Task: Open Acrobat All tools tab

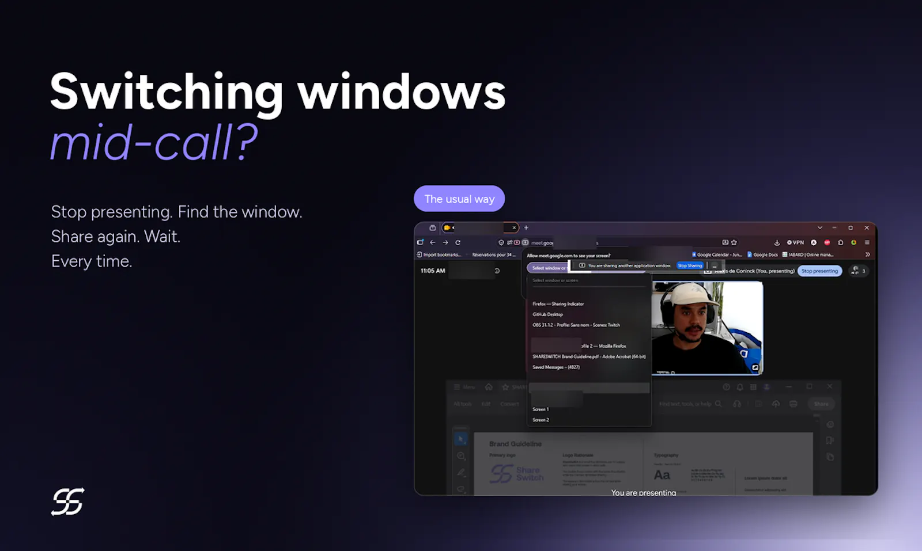Action: click(x=462, y=404)
